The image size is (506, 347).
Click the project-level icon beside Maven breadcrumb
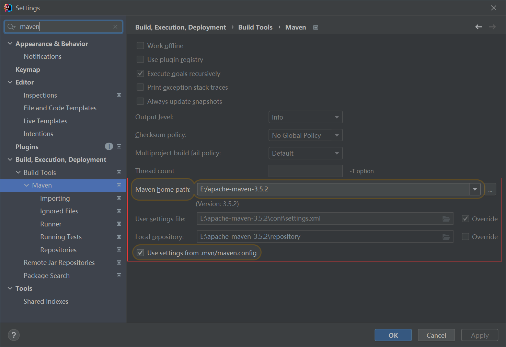tap(315, 27)
